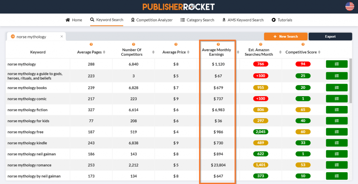This screenshot has width=358, height=184.
Task: Sort by Average Price column arrows
Action: pos(188,52)
